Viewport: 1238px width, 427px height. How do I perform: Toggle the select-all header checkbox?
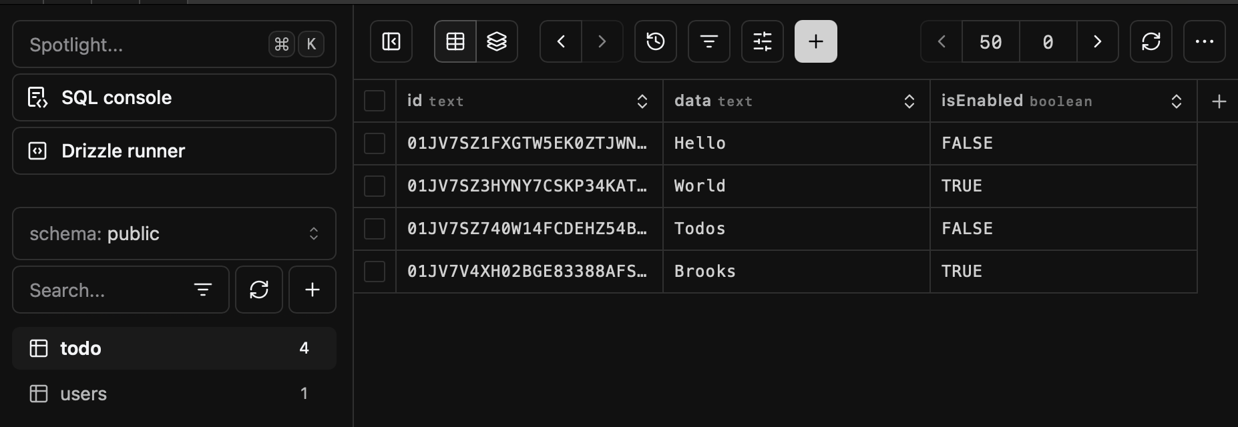[375, 101]
